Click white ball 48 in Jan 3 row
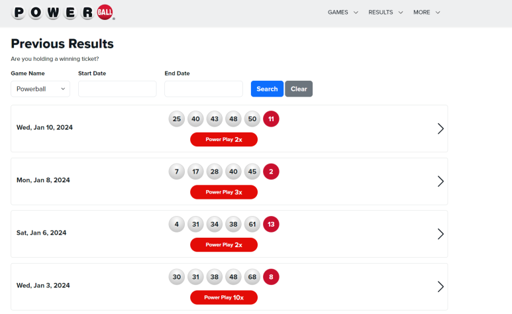 coord(233,277)
